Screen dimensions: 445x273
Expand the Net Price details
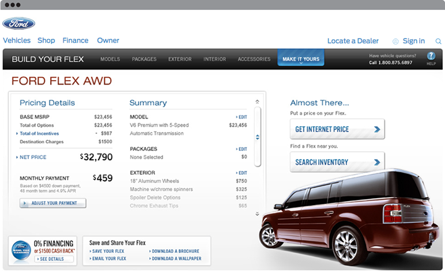(x=17, y=157)
